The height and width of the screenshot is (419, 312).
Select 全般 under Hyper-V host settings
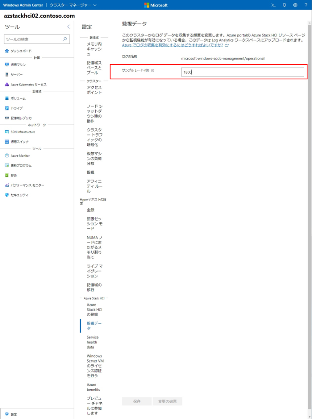pos(90,210)
